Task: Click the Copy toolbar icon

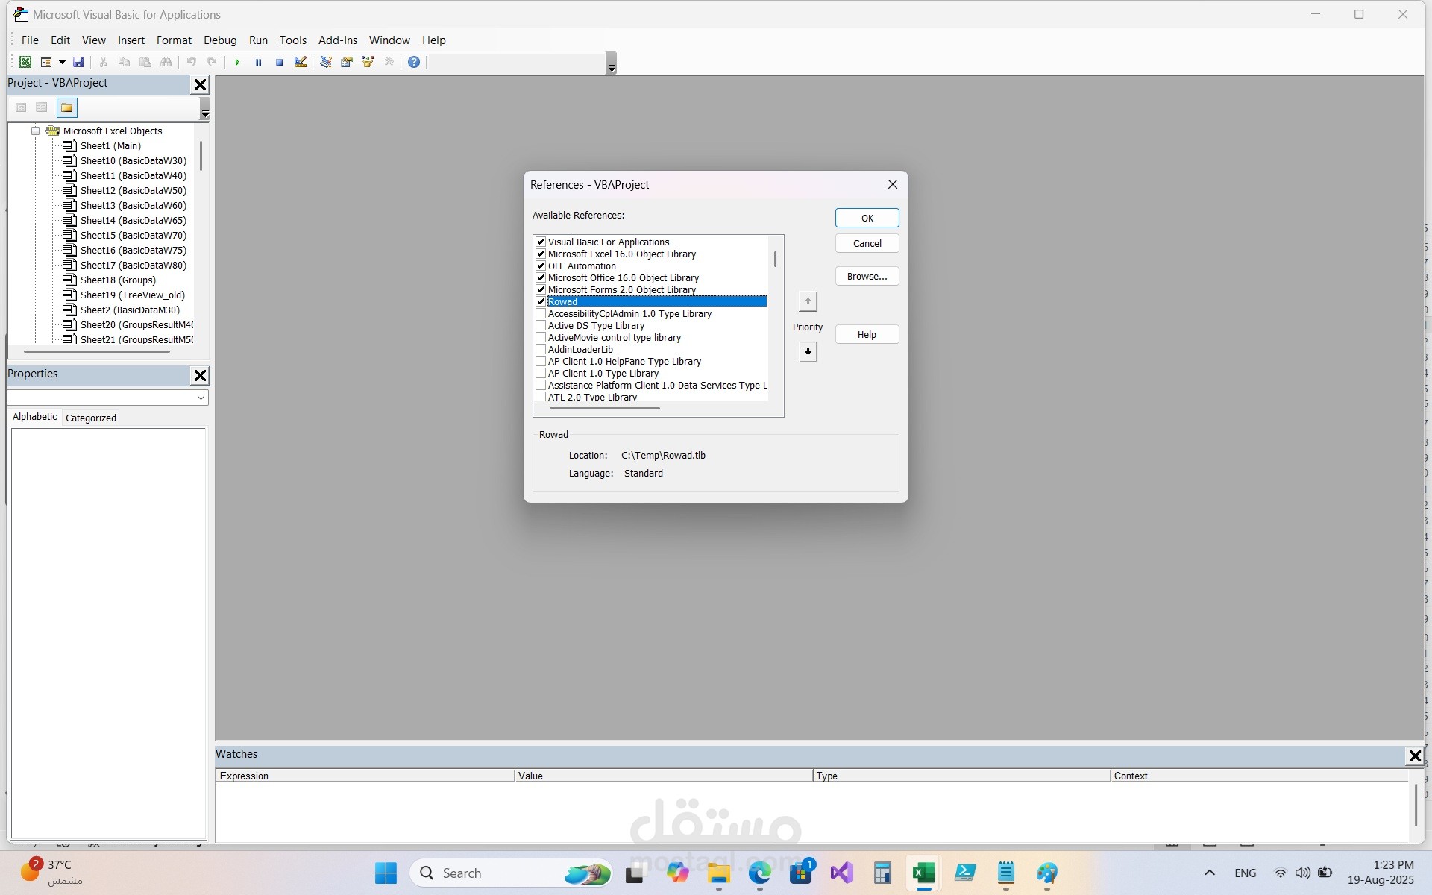Action: (125, 62)
